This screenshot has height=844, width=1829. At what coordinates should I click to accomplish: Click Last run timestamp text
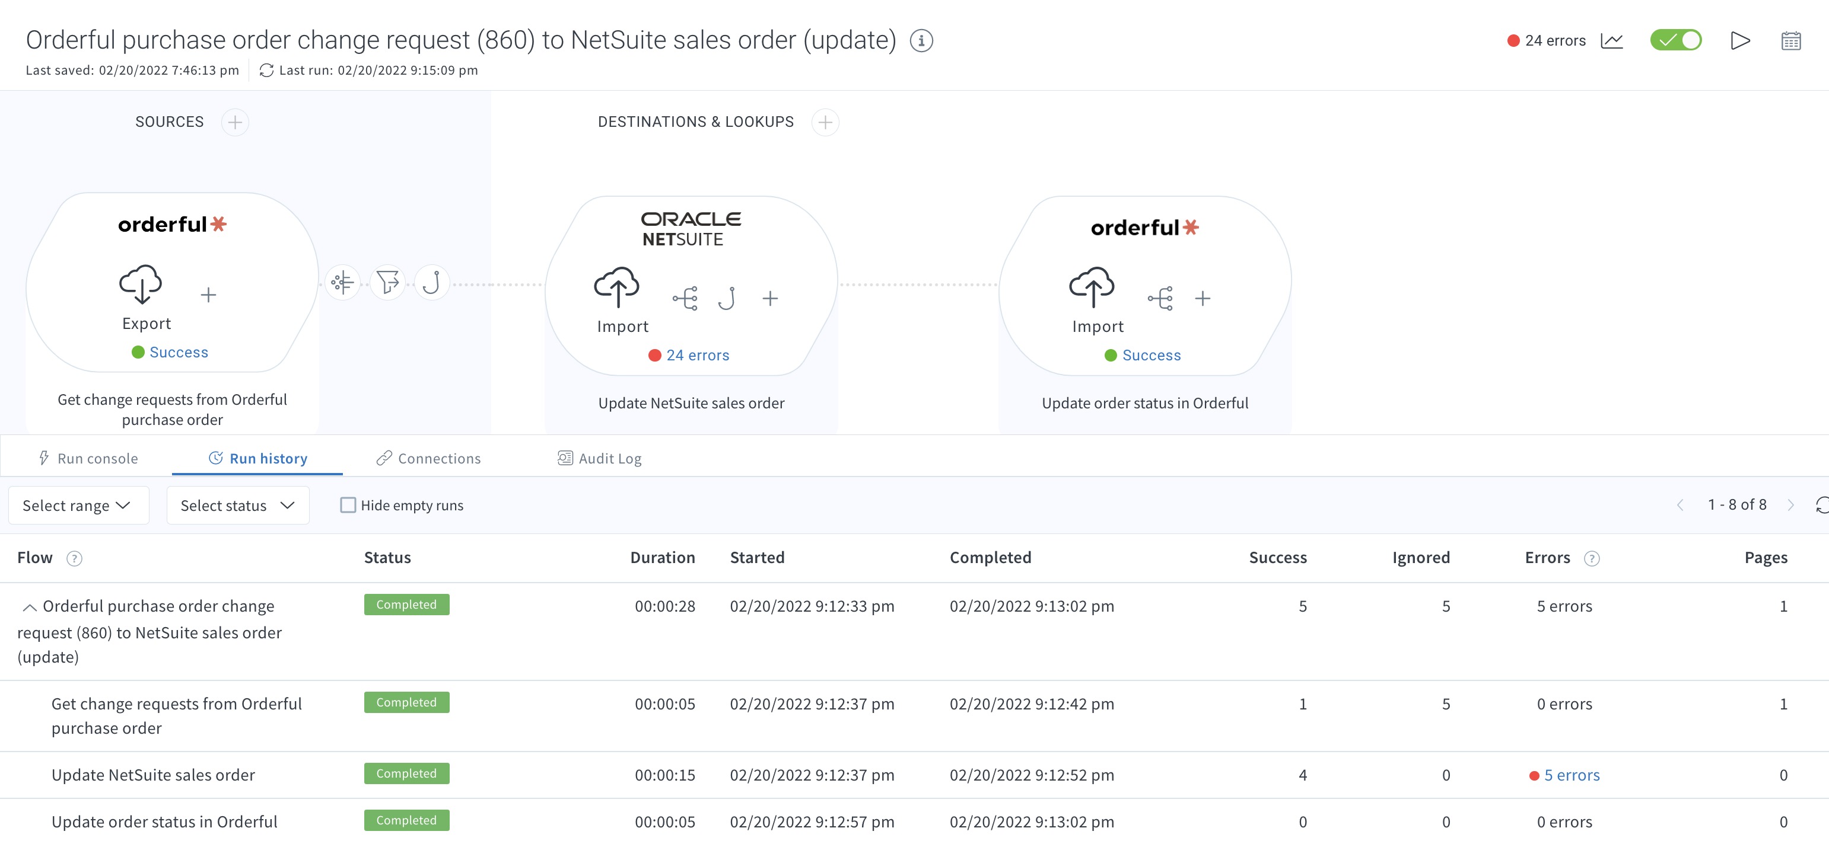(378, 70)
